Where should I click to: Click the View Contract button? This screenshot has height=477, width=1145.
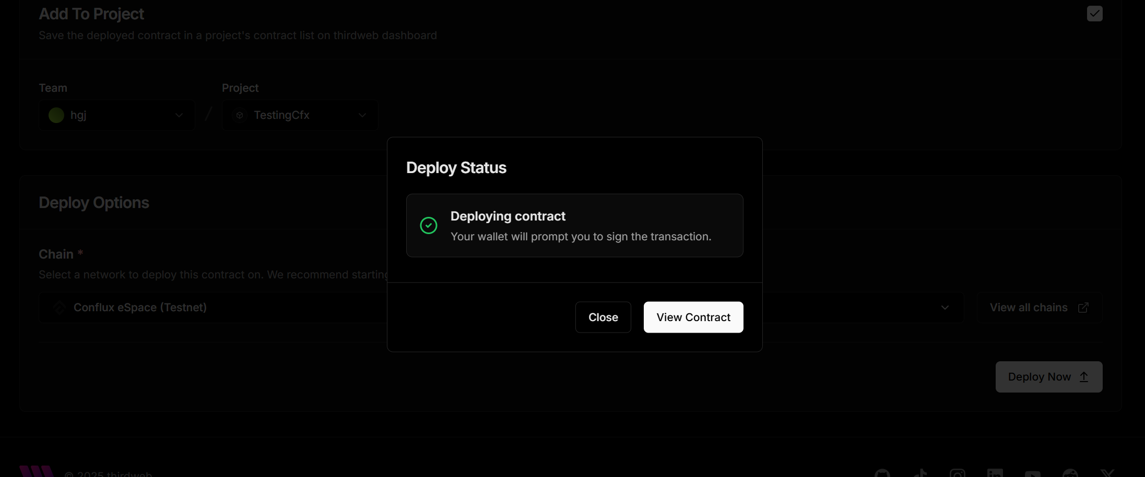coord(693,317)
